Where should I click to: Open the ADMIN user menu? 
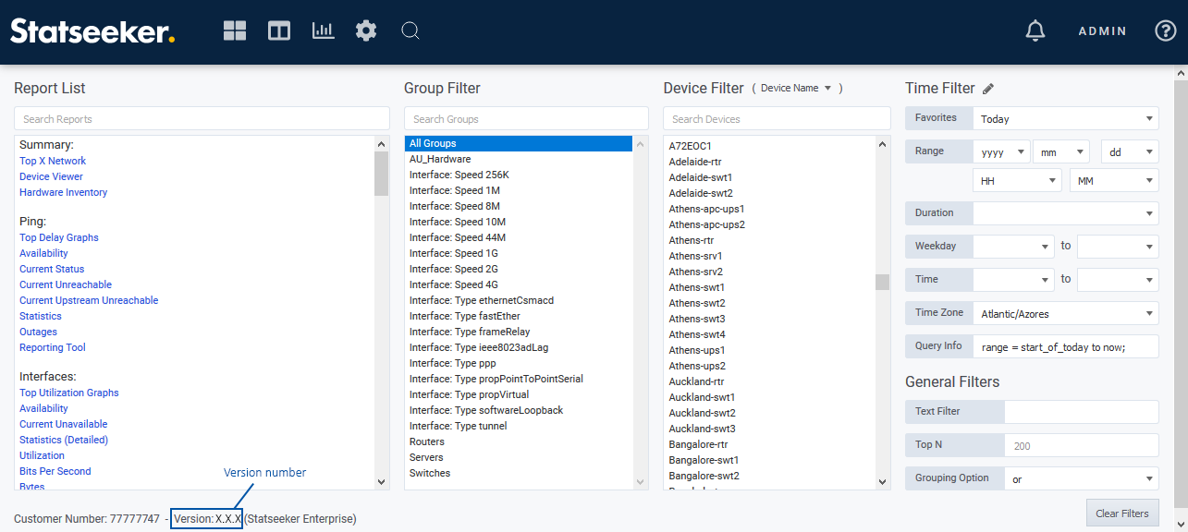pos(1102,30)
